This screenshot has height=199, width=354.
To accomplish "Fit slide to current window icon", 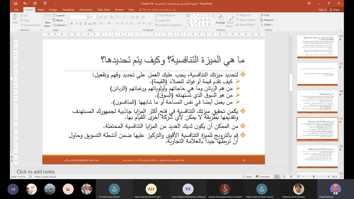I will [x=342, y=177].
